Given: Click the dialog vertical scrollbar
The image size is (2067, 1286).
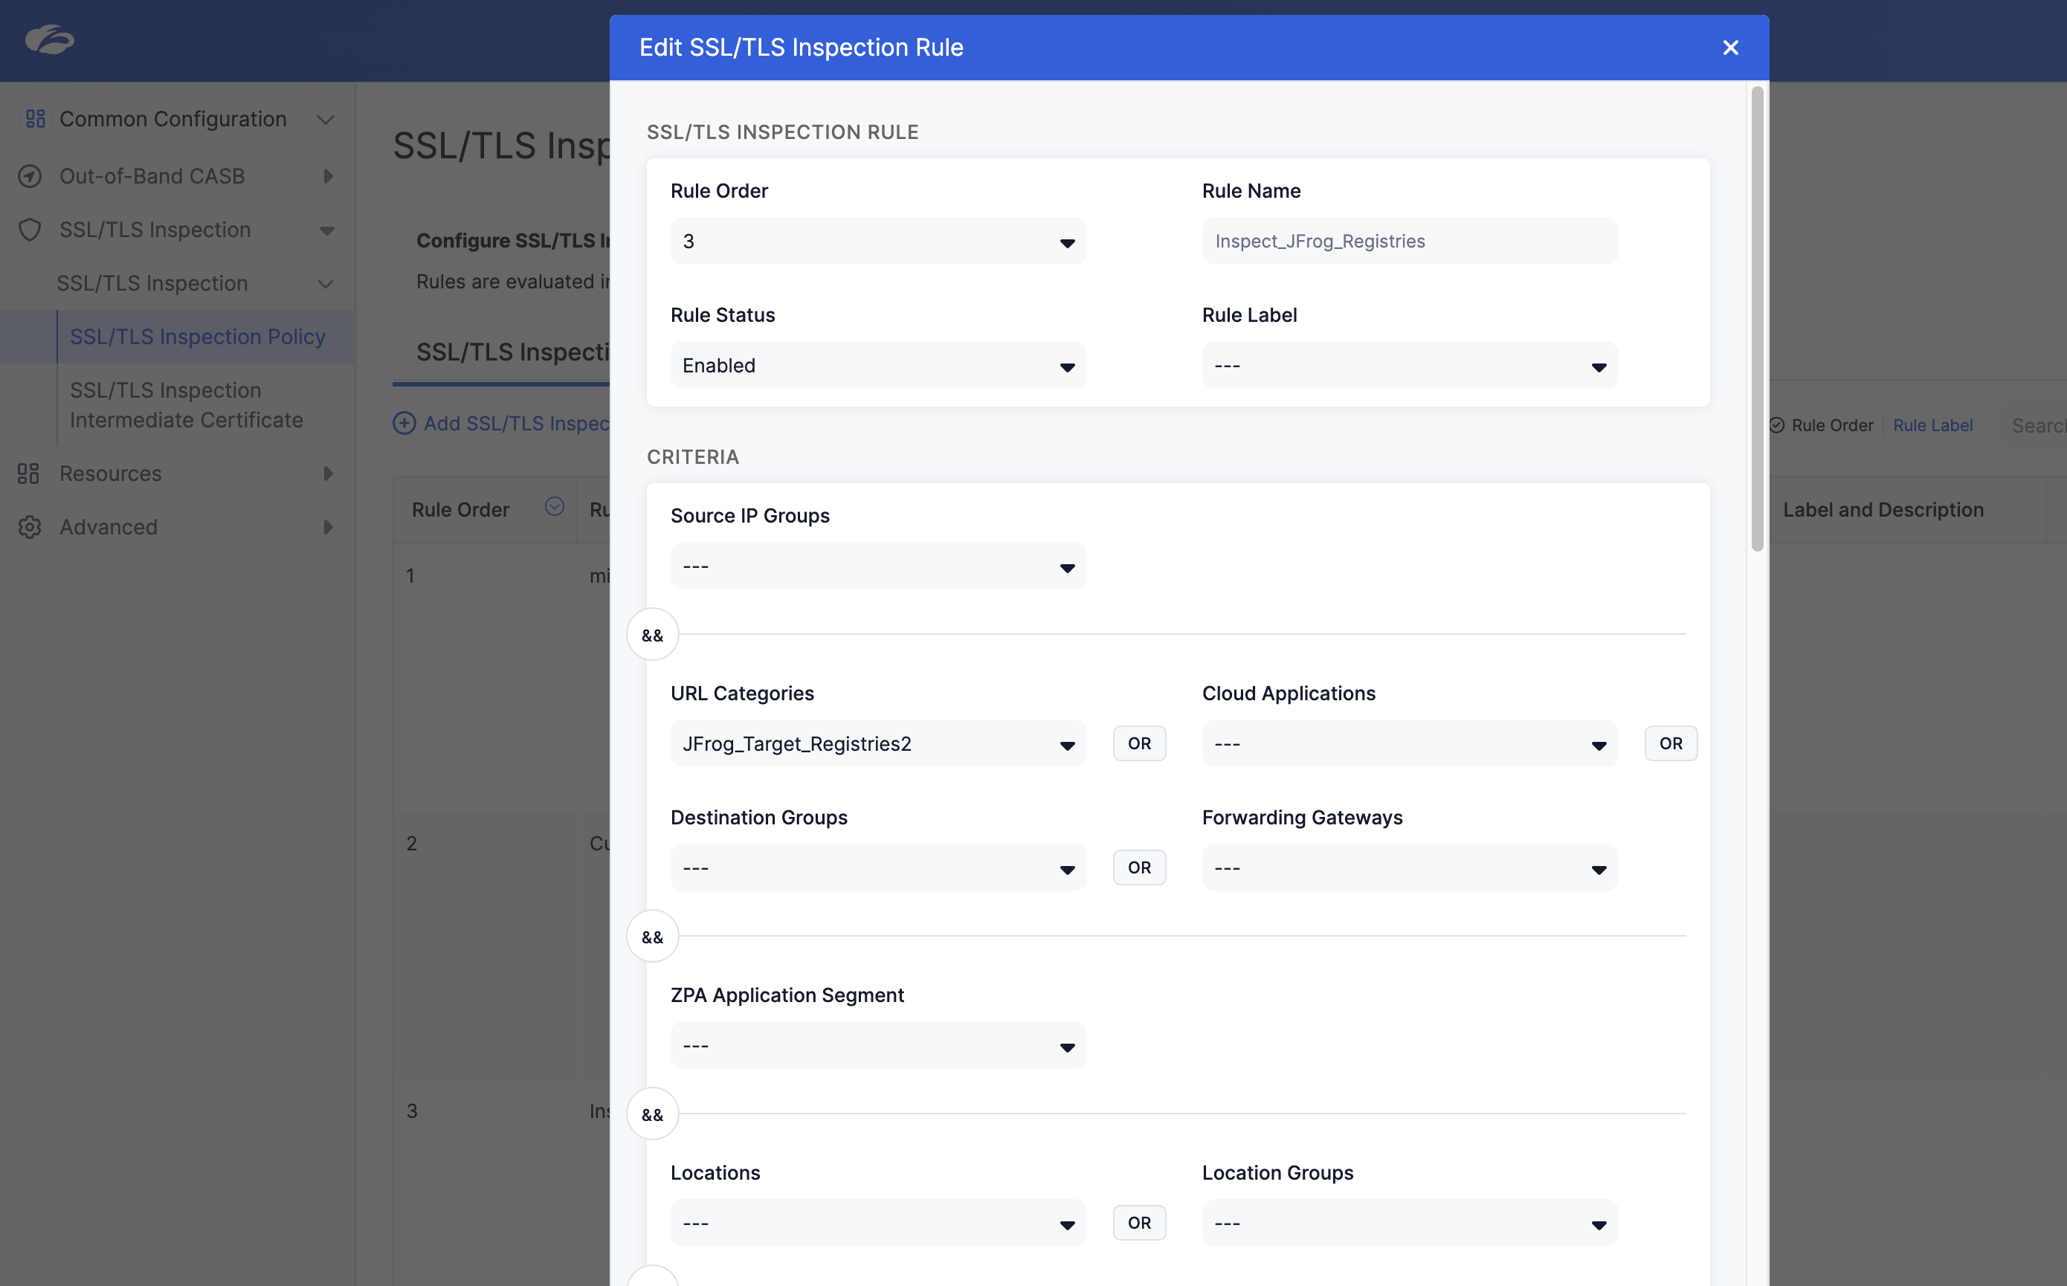Looking at the screenshot, I should (1758, 319).
